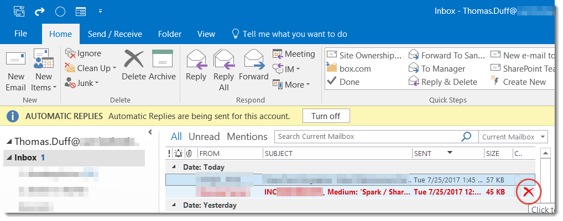
Task: Filter messages by Unread
Action: point(204,137)
